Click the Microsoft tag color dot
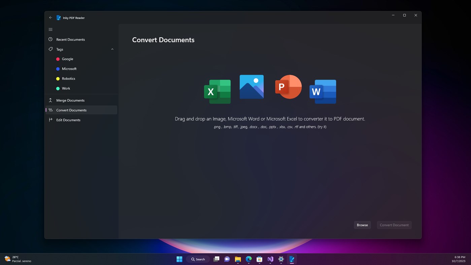 [58, 69]
